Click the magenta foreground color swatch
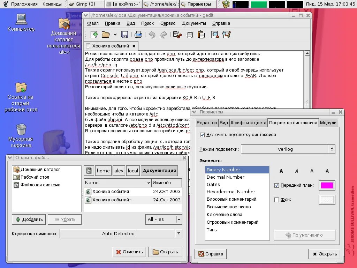This screenshot has width=357, height=268. click(x=327, y=186)
